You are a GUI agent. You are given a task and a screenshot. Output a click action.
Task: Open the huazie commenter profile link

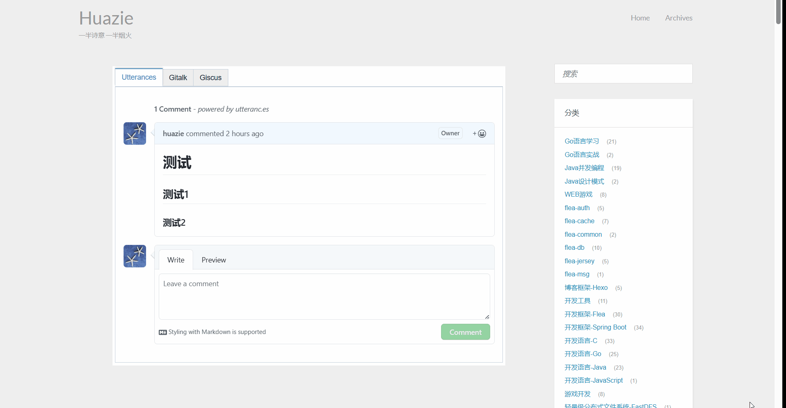tap(173, 134)
